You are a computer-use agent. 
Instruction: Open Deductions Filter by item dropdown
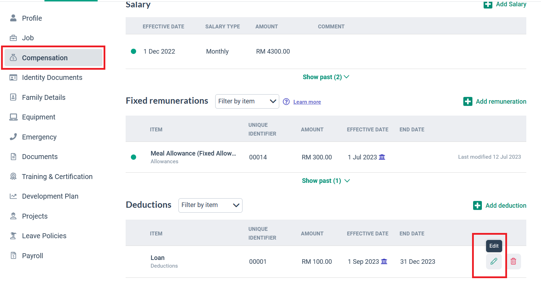tap(210, 205)
